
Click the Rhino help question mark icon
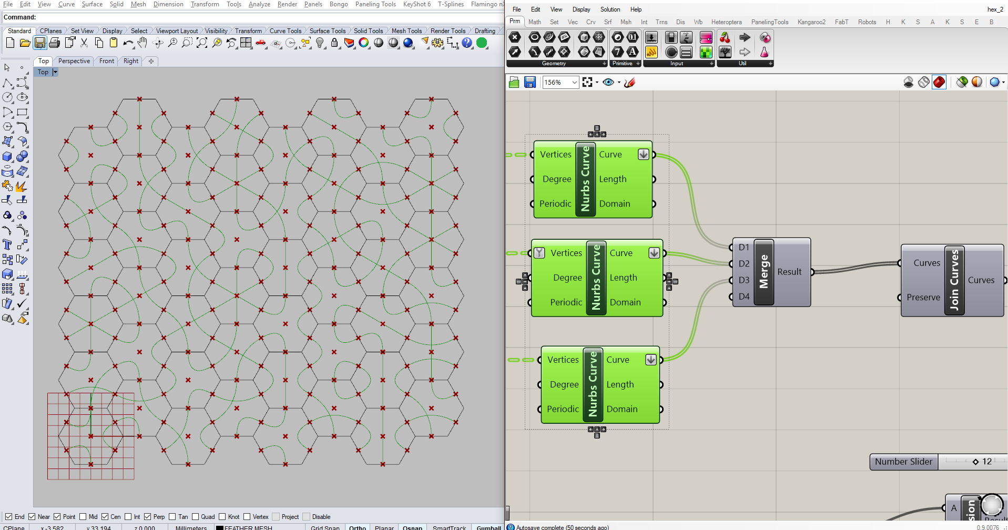(x=467, y=43)
